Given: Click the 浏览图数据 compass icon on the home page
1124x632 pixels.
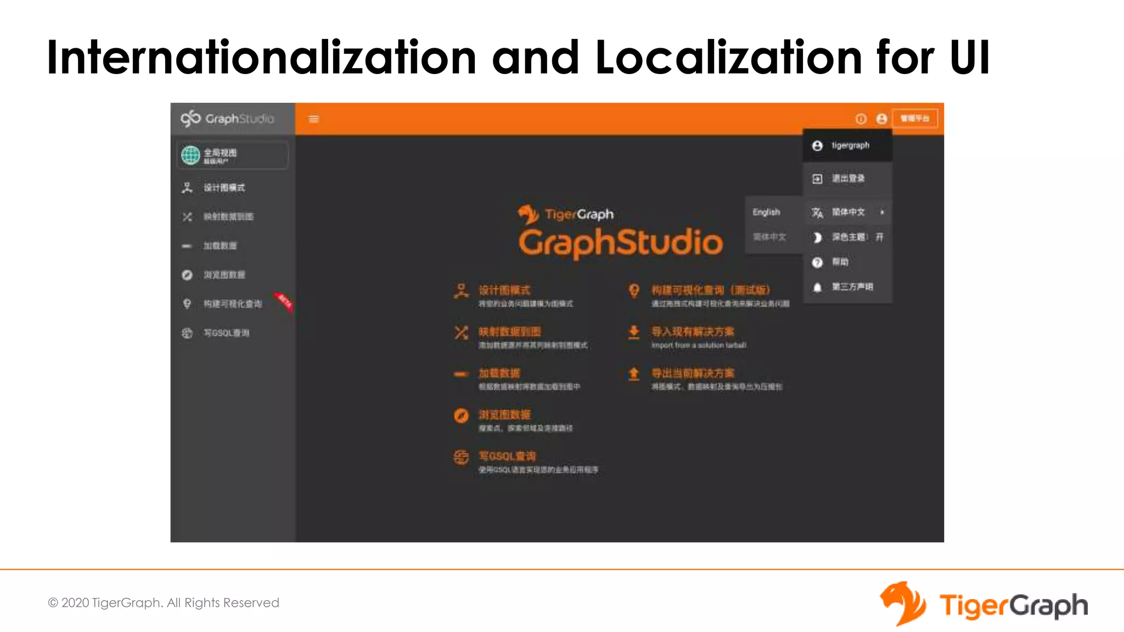Looking at the screenshot, I should (x=461, y=415).
